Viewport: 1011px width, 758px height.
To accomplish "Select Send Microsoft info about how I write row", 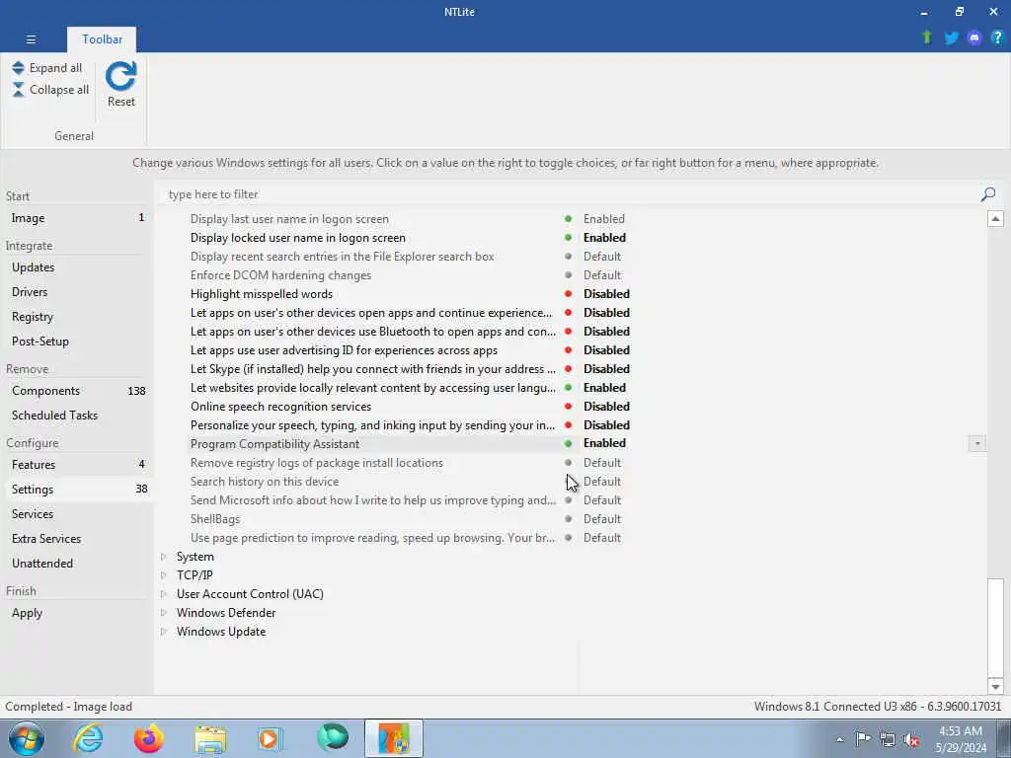I will 372,500.
